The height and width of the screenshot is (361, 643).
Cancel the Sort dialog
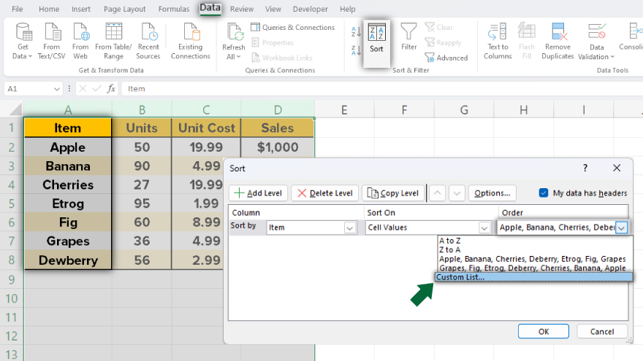point(602,332)
